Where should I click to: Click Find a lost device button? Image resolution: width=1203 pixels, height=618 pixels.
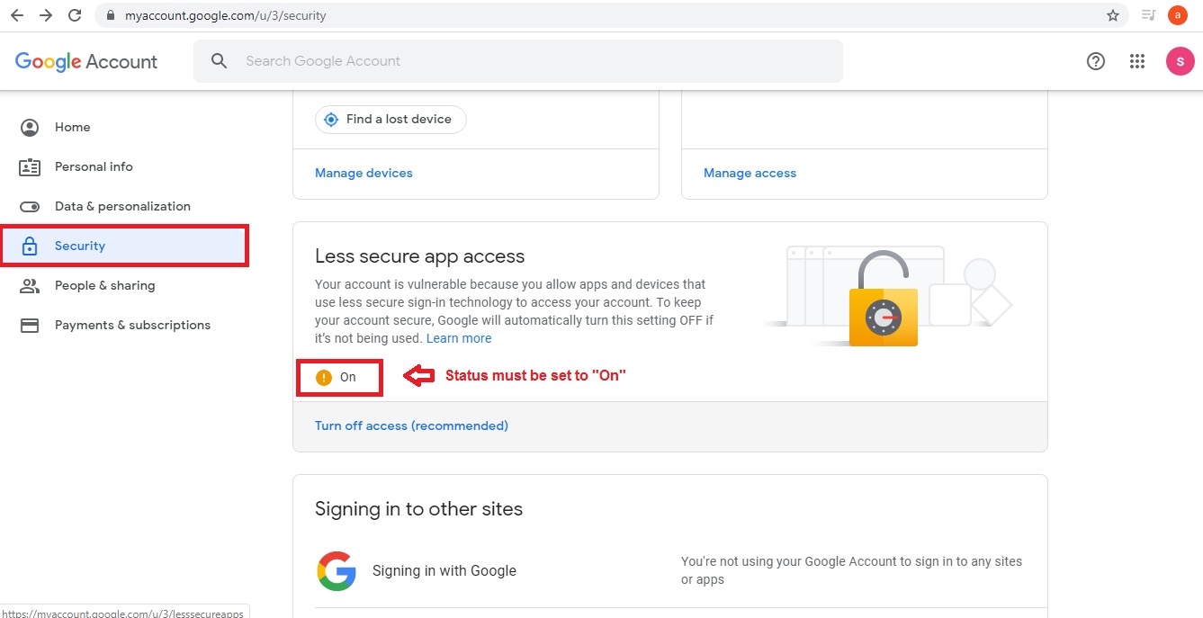tap(391, 119)
